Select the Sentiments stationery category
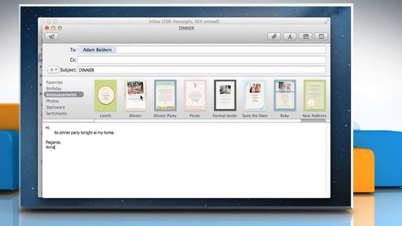 point(56,113)
